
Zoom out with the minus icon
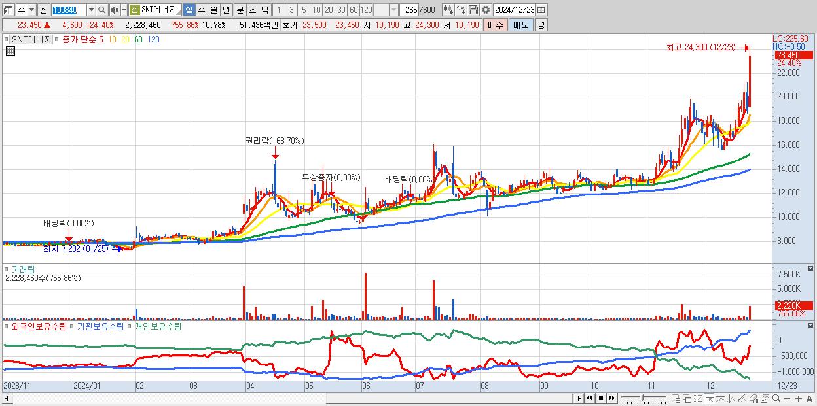(x=788, y=399)
